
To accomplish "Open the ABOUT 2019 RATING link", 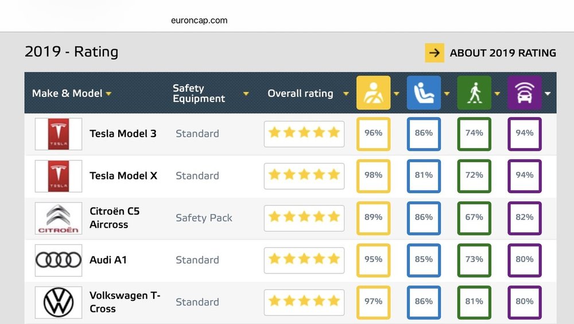I will tap(503, 53).
